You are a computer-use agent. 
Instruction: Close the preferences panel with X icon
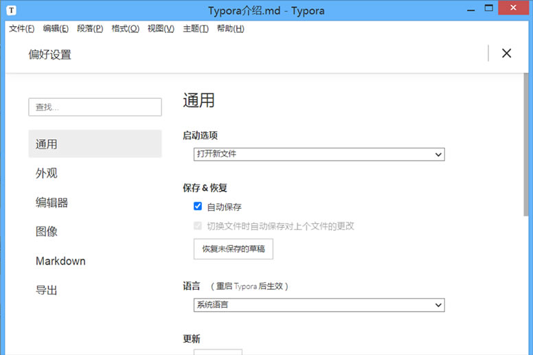[506, 53]
